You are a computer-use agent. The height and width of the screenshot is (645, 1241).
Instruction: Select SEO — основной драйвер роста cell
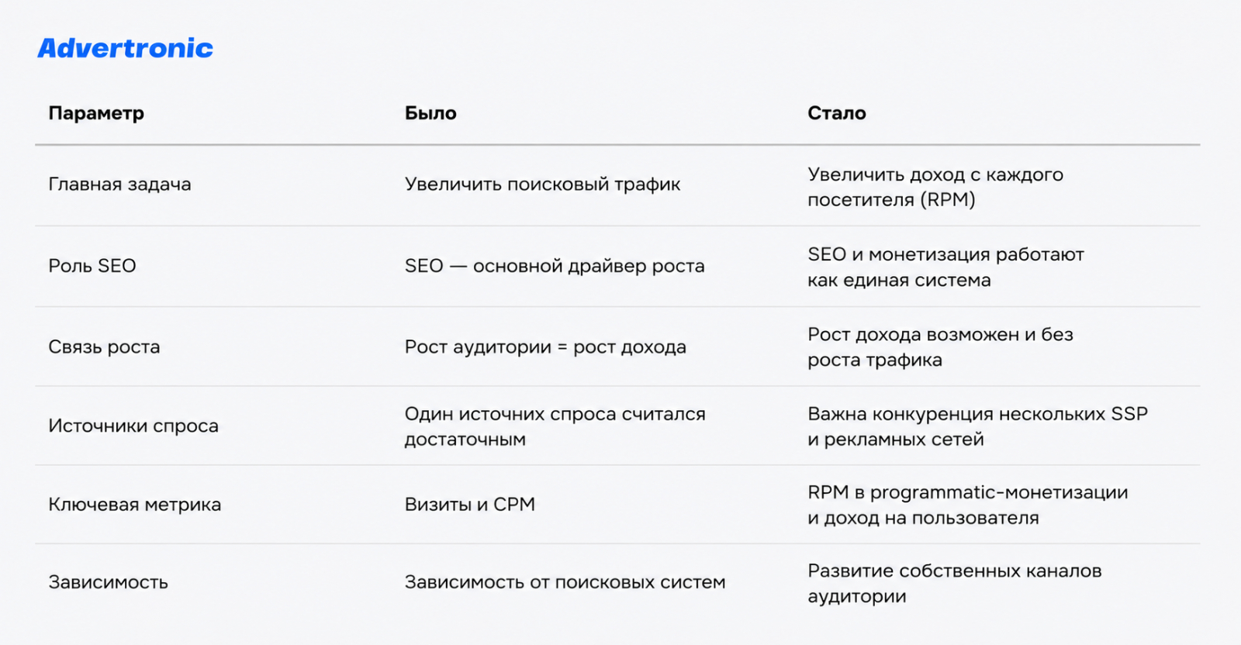click(x=555, y=266)
